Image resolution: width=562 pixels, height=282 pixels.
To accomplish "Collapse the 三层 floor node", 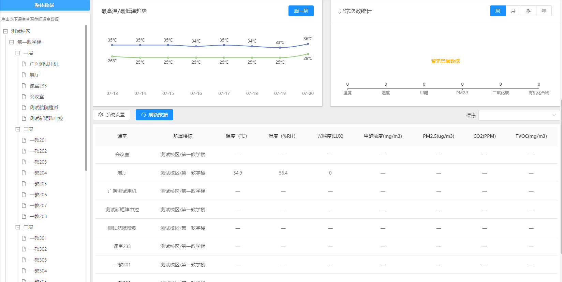I will 18,227.
